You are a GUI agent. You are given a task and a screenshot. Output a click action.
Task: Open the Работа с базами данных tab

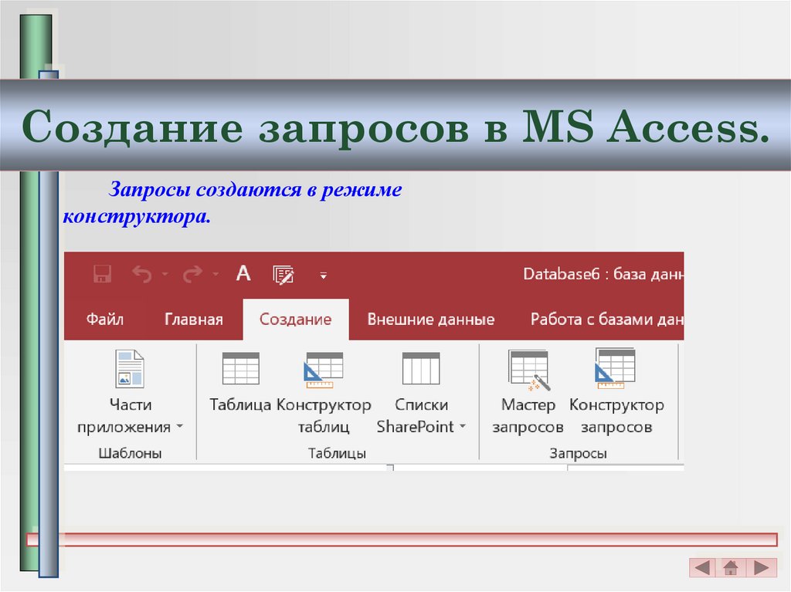[609, 319]
